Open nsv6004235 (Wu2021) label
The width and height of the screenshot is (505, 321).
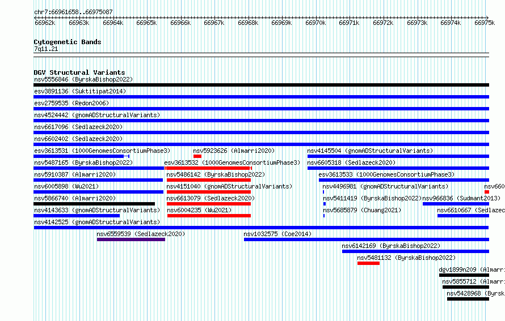pos(199,210)
